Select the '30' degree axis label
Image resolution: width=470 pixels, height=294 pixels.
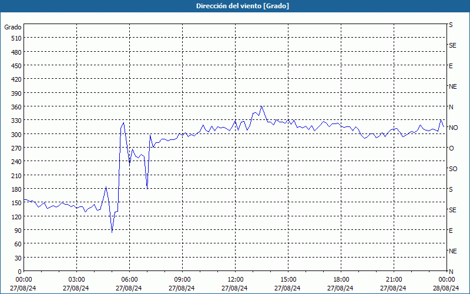click(x=18, y=258)
